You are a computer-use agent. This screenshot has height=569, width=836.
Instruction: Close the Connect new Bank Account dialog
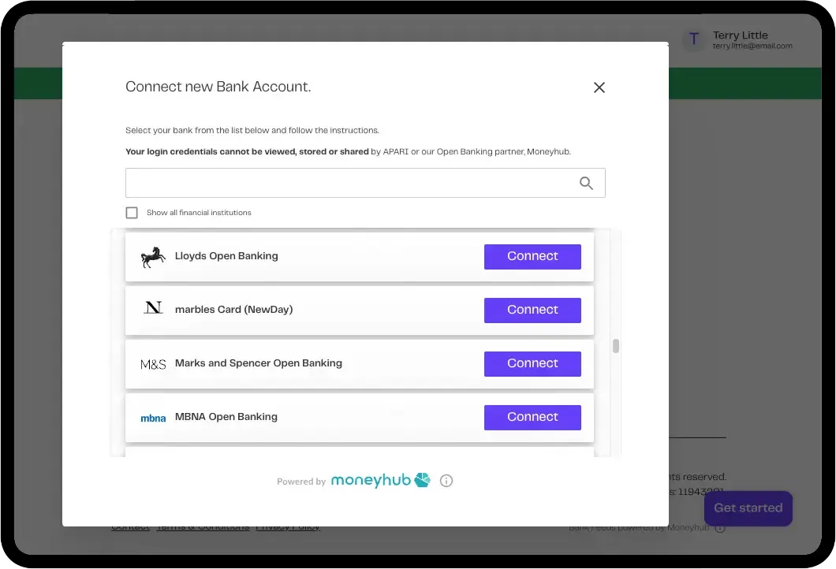pos(599,87)
